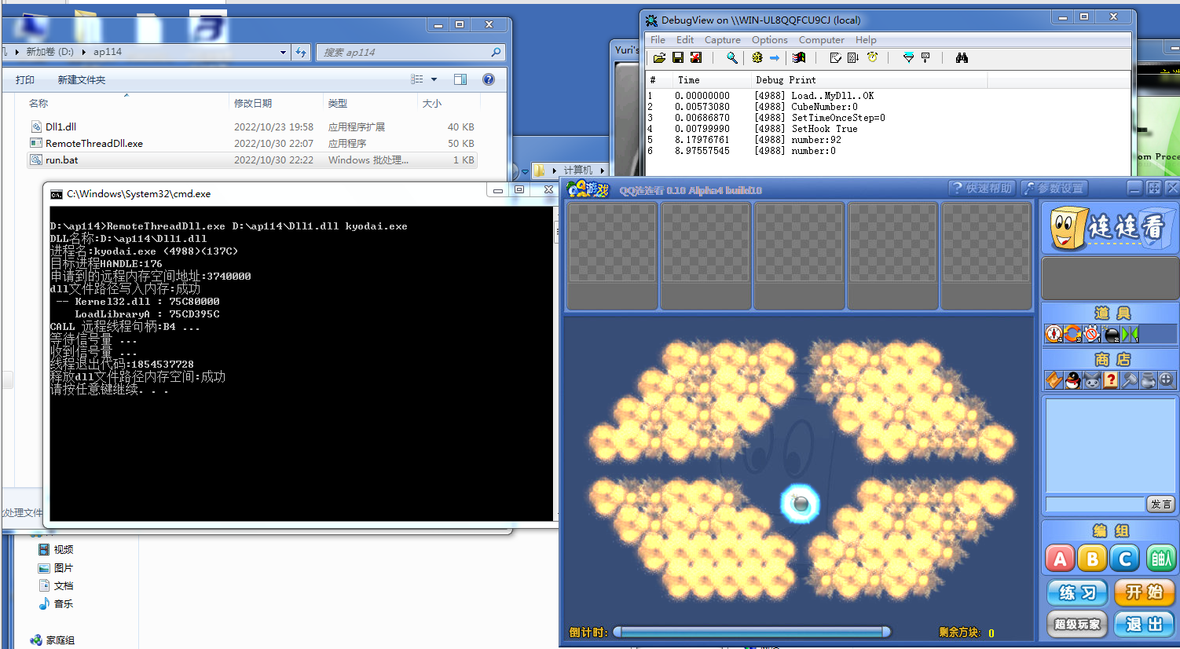Buy the orange map item in shop
The width and height of the screenshot is (1180, 649).
[x=1054, y=380]
